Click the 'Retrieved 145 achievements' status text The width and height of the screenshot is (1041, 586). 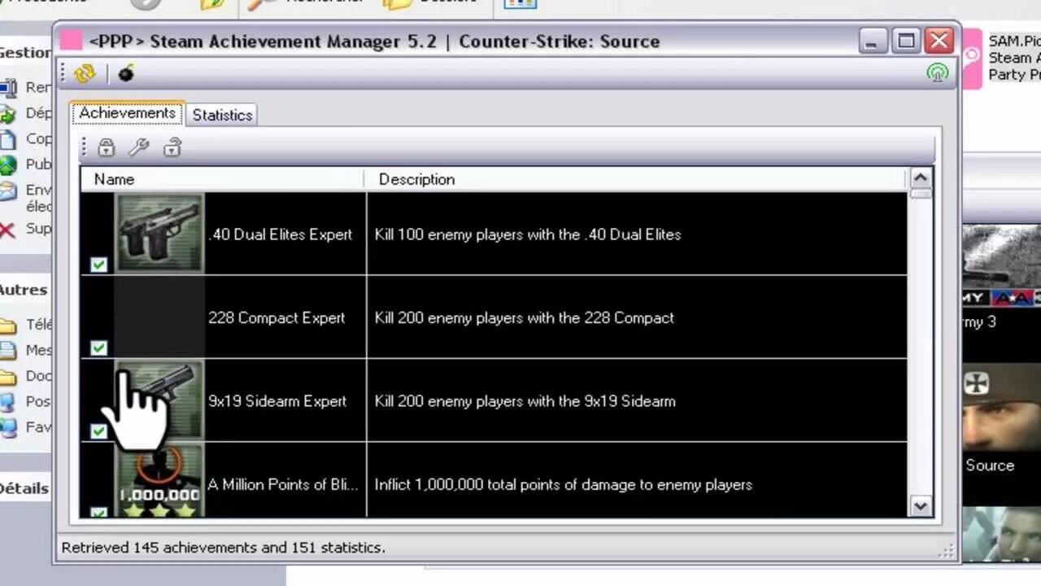tap(223, 548)
